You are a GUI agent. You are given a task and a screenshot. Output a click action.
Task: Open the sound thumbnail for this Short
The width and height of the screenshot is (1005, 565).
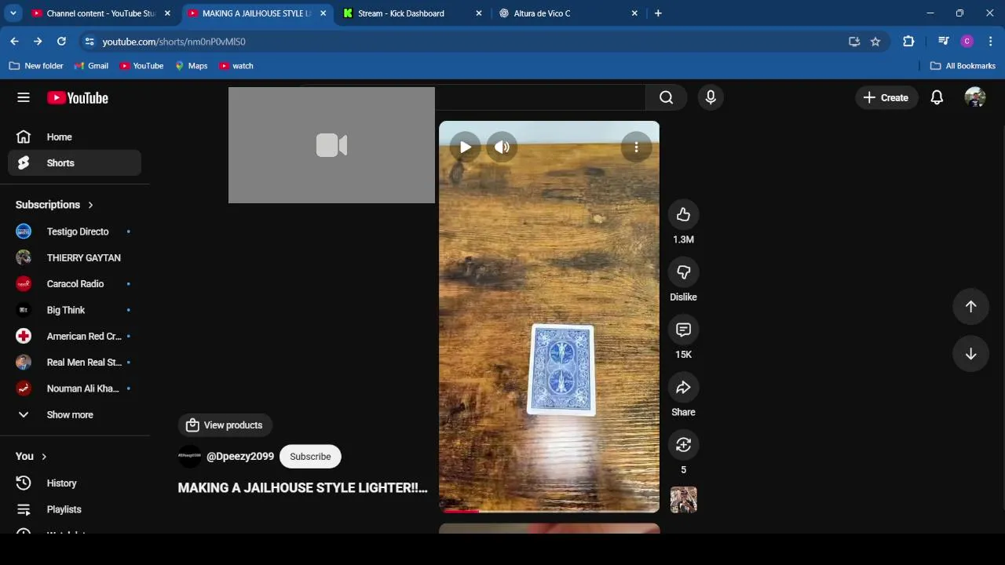(683, 500)
